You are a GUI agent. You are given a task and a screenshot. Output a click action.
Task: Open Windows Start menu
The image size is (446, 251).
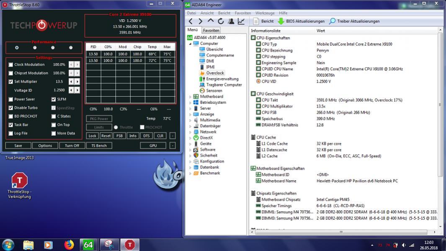8,245
